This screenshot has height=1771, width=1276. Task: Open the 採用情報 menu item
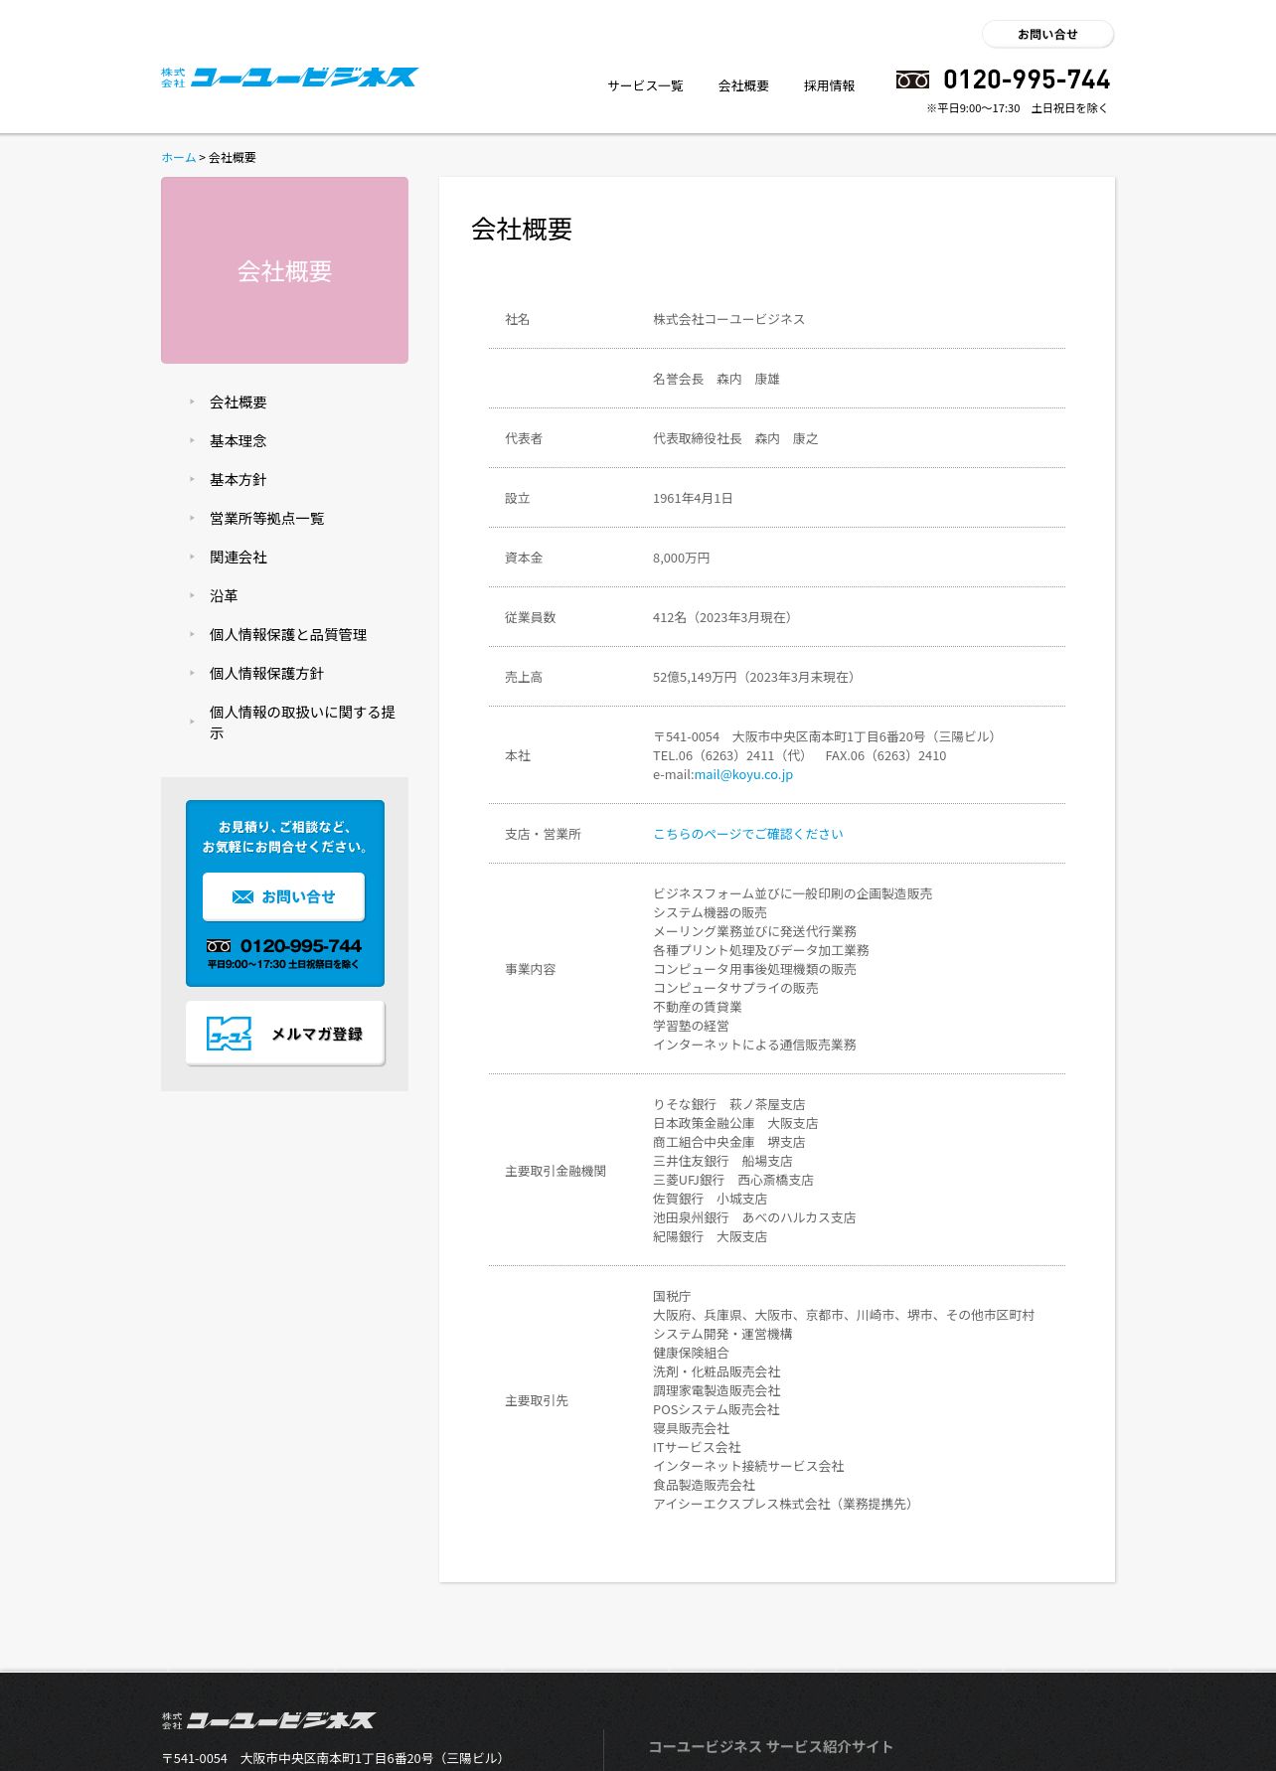(x=829, y=85)
